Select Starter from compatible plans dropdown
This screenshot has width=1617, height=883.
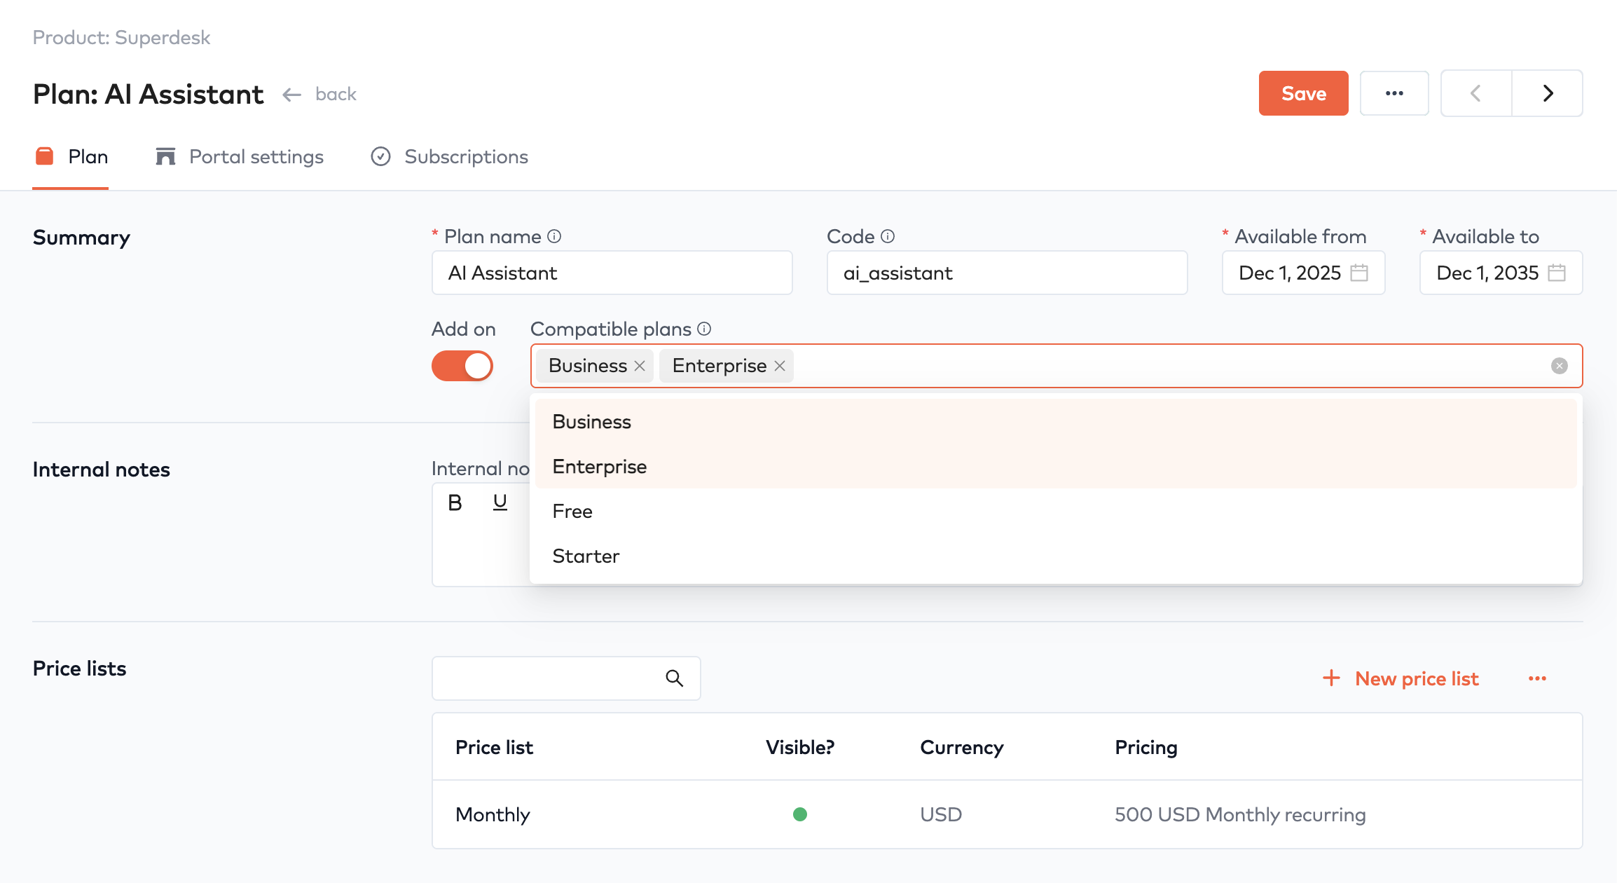[1056, 556]
